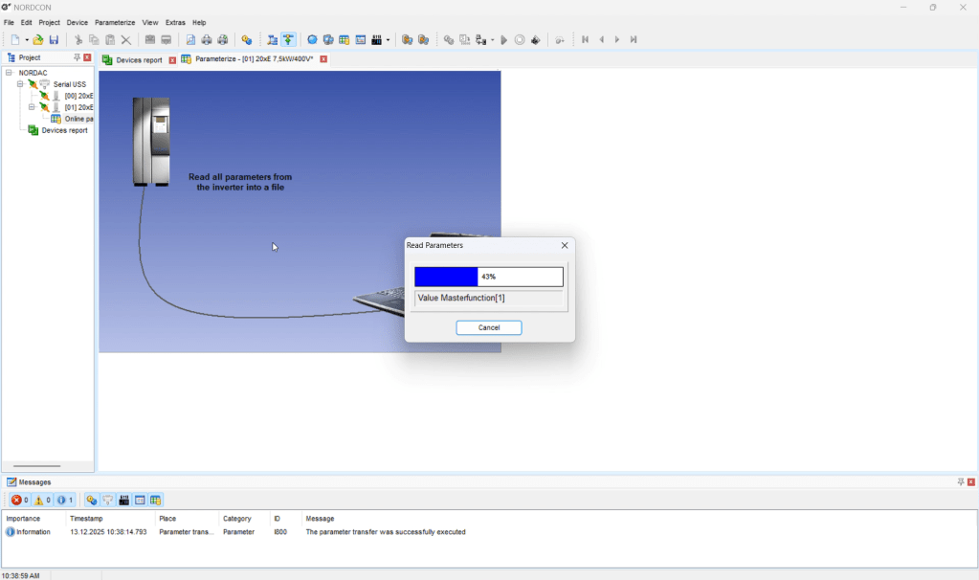
Task: Cancel the Read Parameters operation
Action: [489, 327]
